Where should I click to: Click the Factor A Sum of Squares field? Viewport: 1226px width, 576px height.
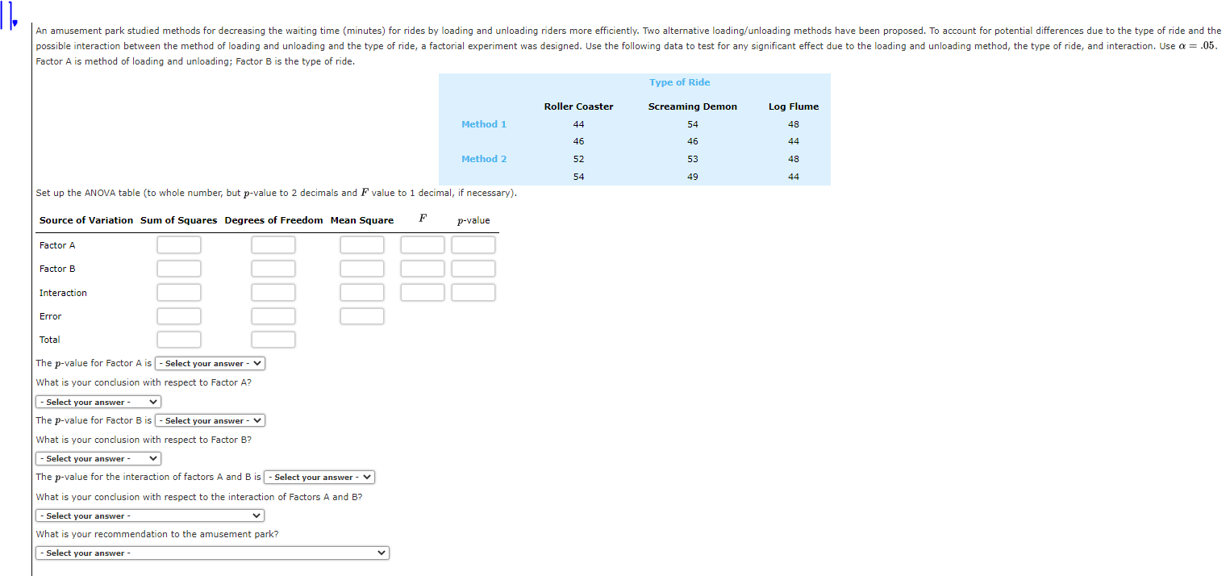(x=178, y=244)
